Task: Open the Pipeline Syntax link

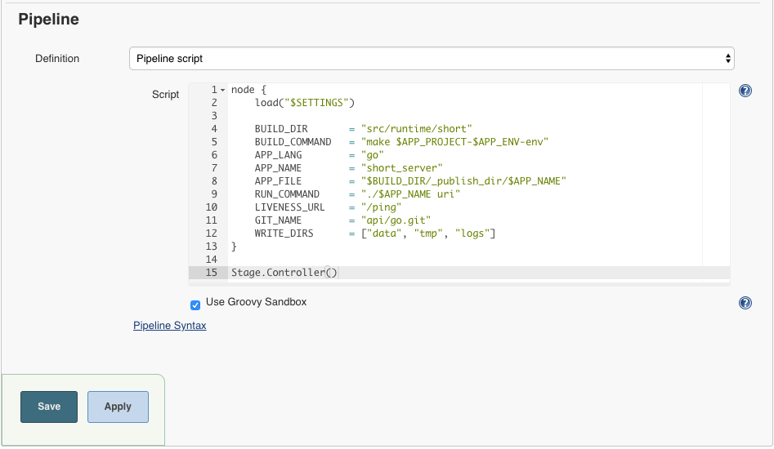Action: (x=169, y=325)
